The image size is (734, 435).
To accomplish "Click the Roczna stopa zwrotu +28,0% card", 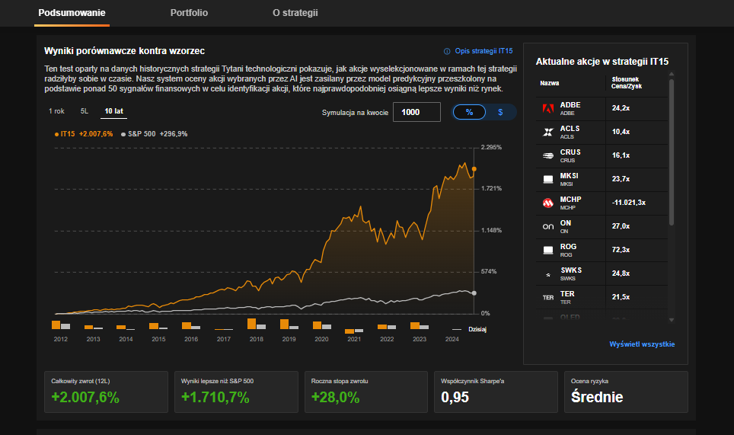I will [x=366, y=392].
